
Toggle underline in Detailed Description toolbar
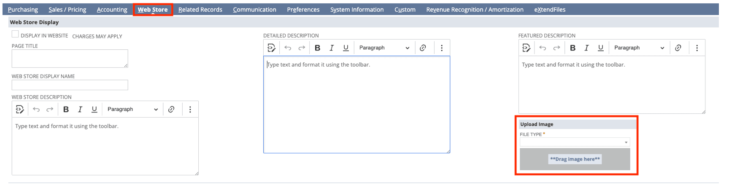pyautogui.click(x=346, y=48)
